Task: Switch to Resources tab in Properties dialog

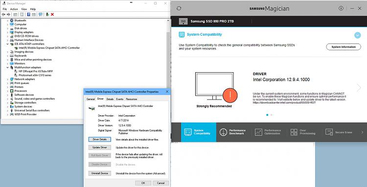Action: click(131, 99)
